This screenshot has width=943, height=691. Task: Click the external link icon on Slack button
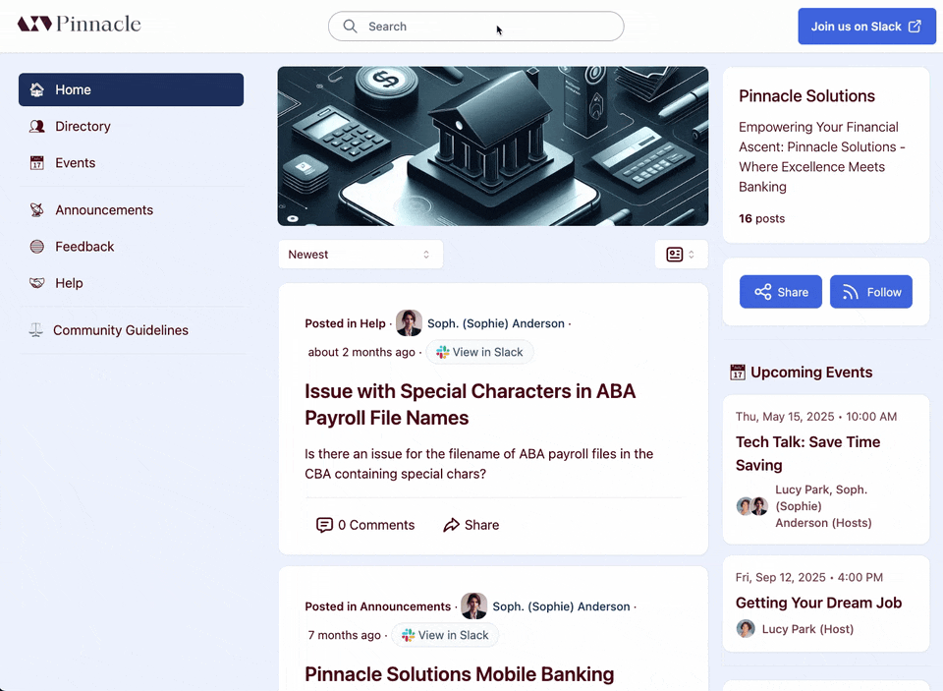(915, 26)
